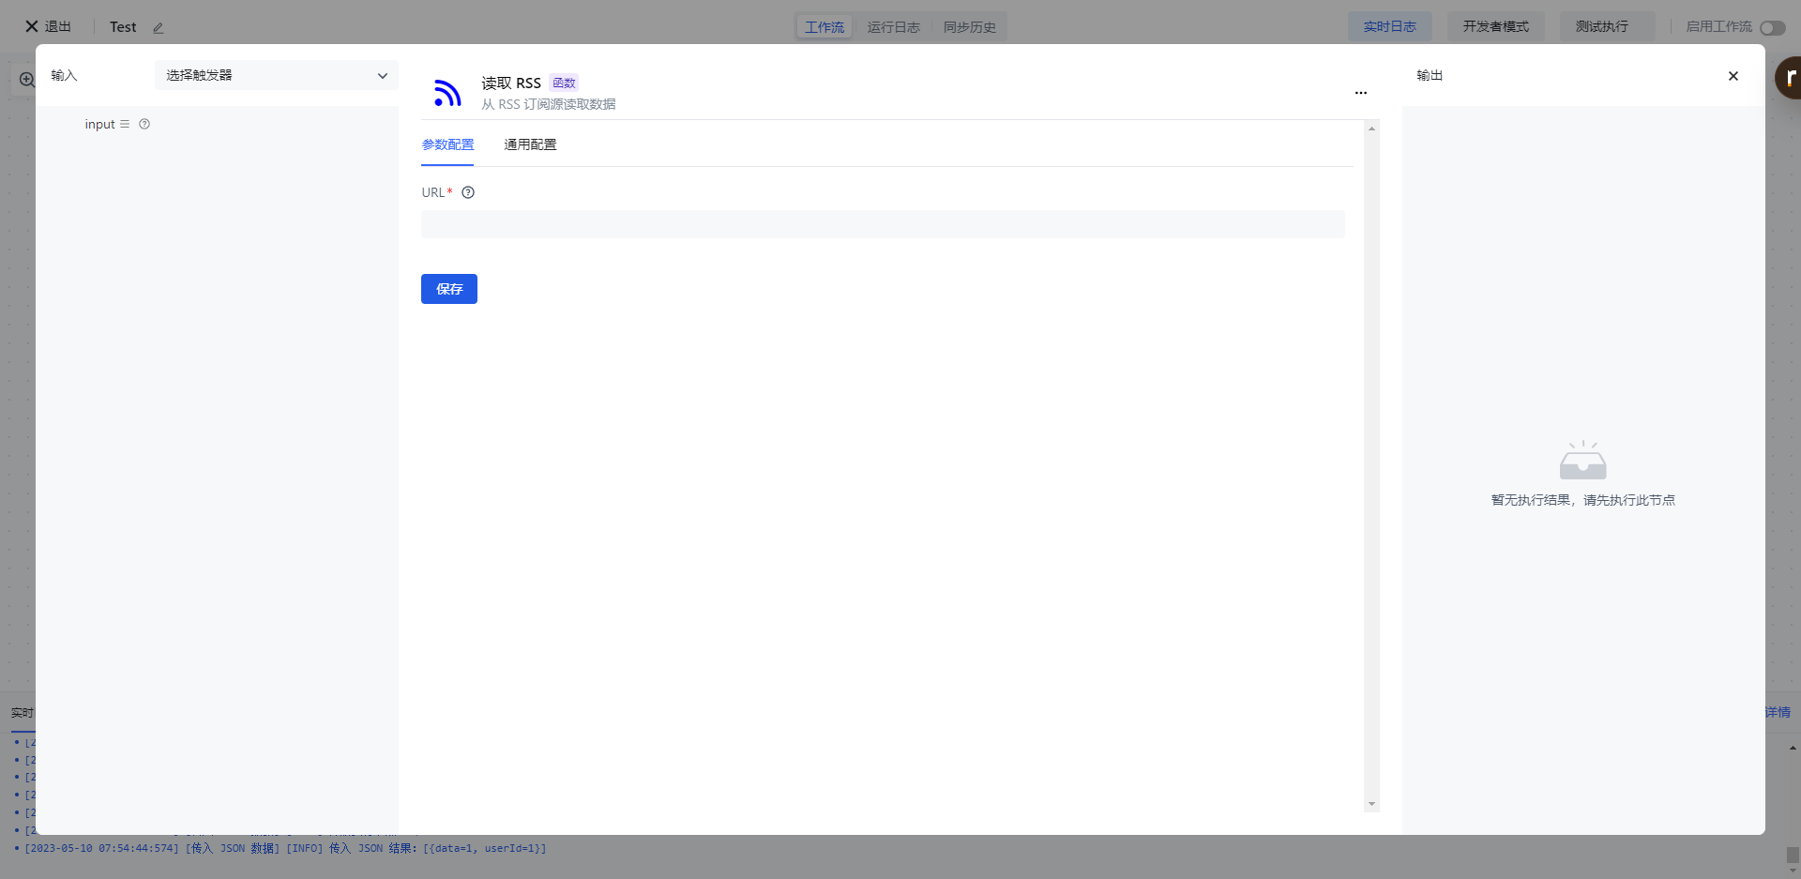
Task: Click the help icon next to URL
Action: click(x=468, y=192)
